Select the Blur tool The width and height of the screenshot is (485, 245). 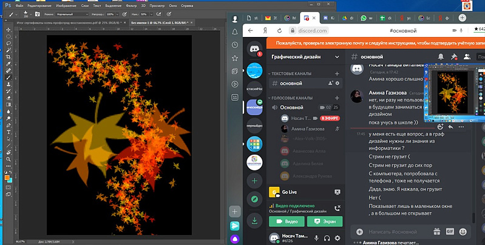pos(8,112)
